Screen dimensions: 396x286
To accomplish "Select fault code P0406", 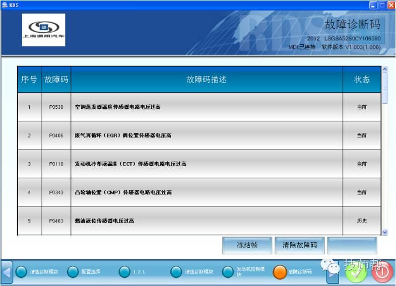I will (56, 135).
